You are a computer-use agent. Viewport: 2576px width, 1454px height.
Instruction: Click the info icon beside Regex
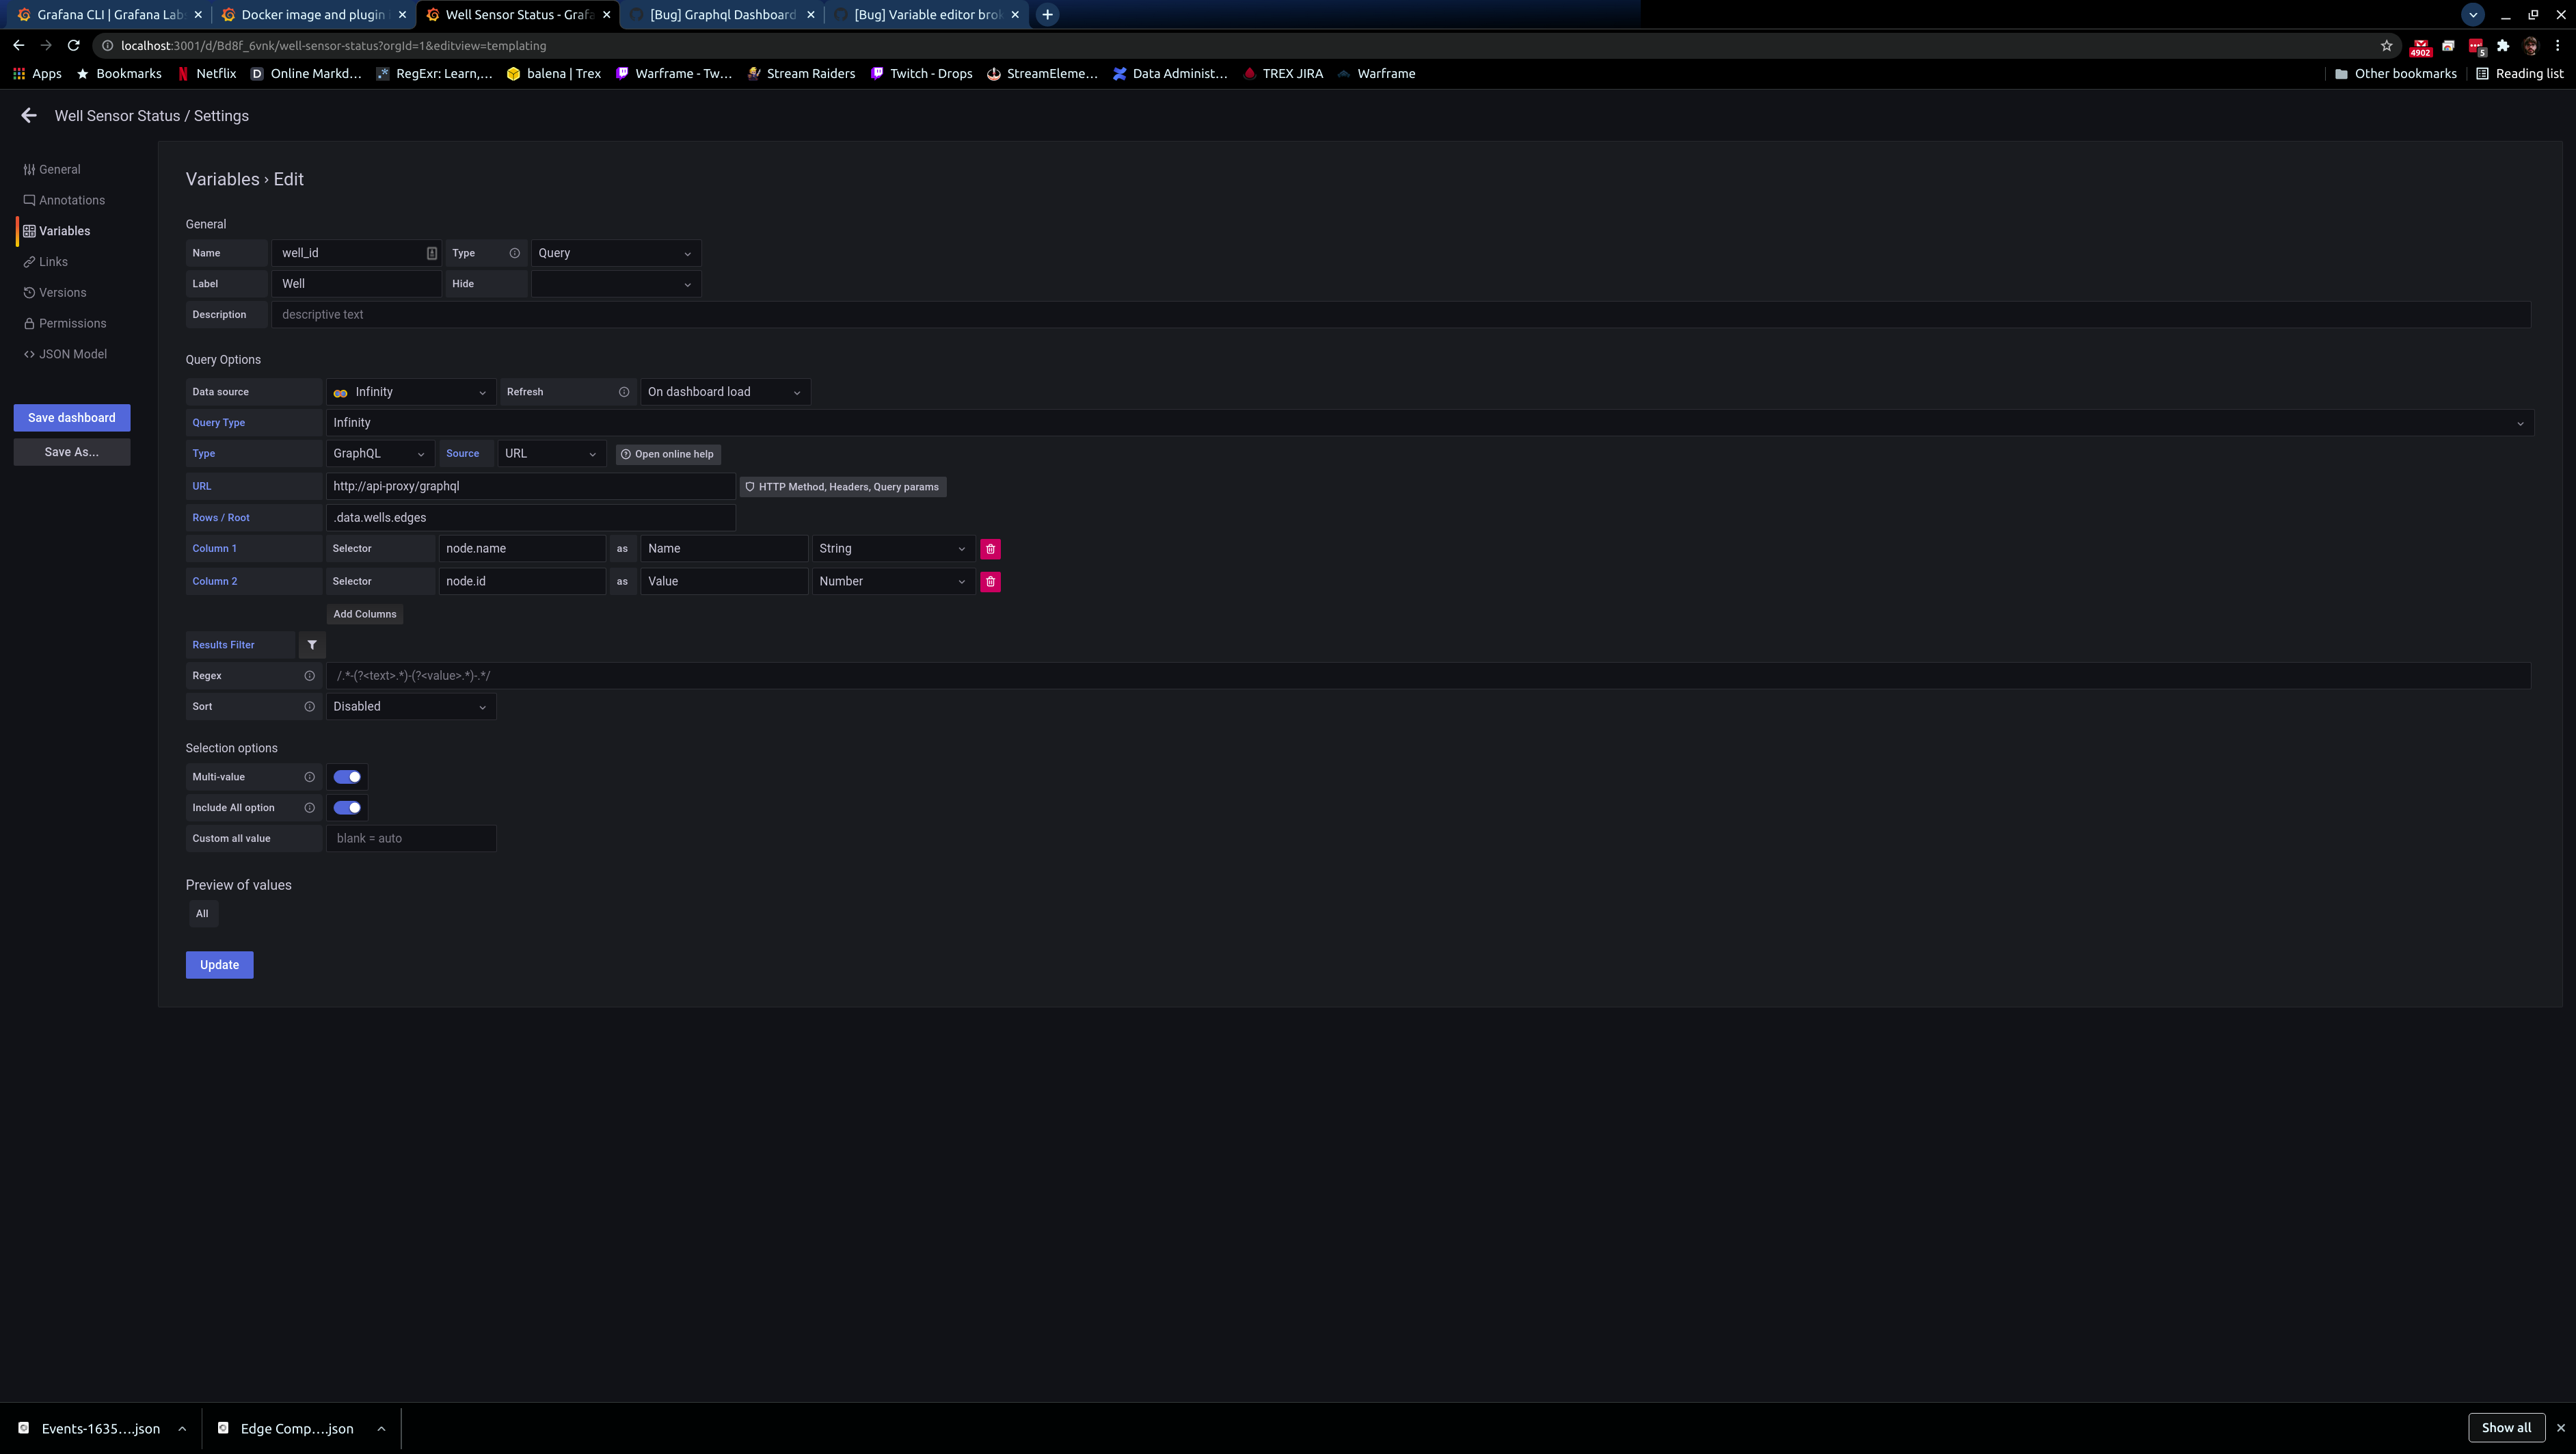(x=310, y=676)
